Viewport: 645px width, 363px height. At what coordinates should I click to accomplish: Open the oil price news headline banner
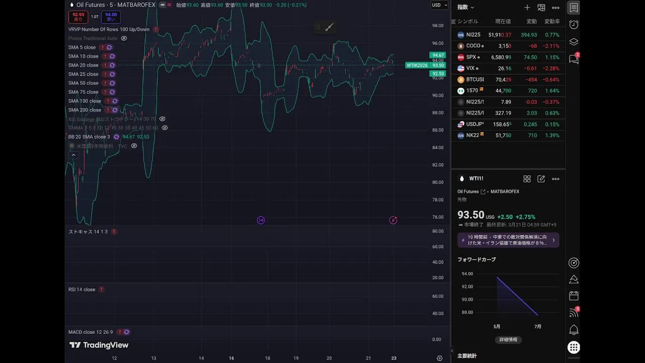tap(508, 240)
